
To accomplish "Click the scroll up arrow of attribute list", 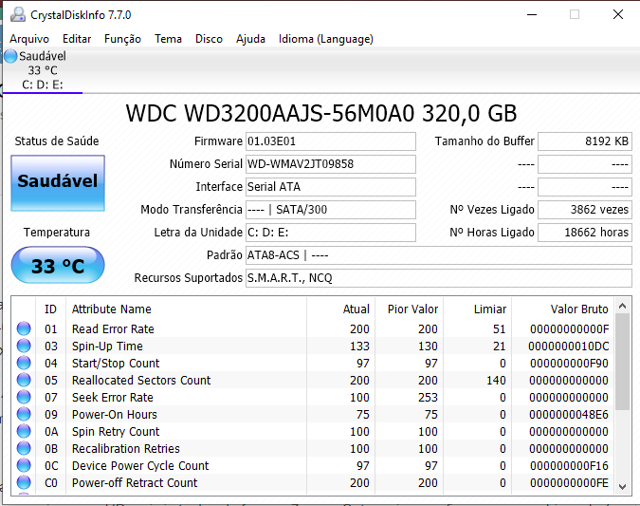I will 622,306.
